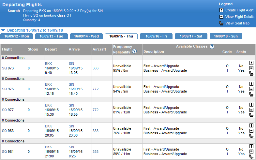Switch to the 16/09/12 - Mon tab

click(17, 36)
